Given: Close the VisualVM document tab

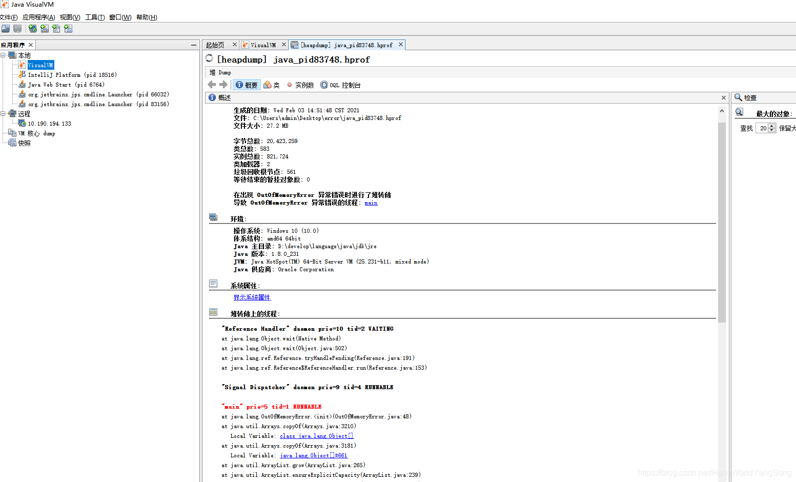Looking at the screenshot, I should (283, 45).
